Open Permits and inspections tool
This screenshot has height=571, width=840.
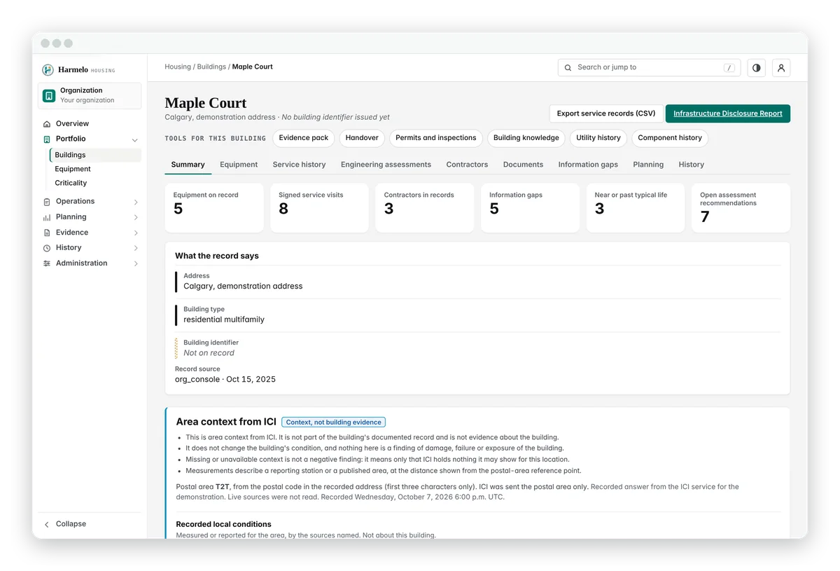point(435,138)
